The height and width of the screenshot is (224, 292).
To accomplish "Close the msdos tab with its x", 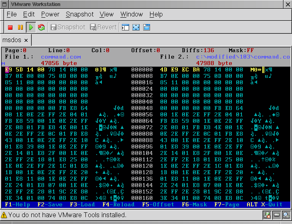I will click(x=26, y=41).
